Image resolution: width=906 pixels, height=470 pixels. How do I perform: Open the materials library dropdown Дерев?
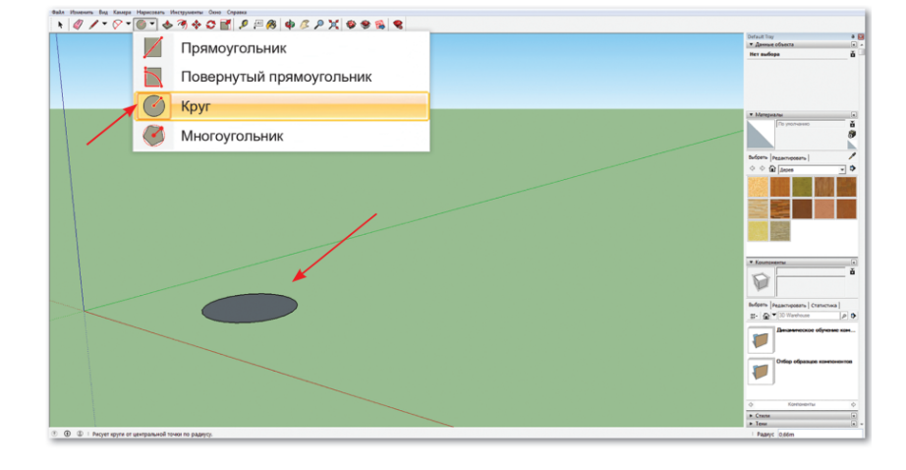pyautogui.click(x=812, y=169)
